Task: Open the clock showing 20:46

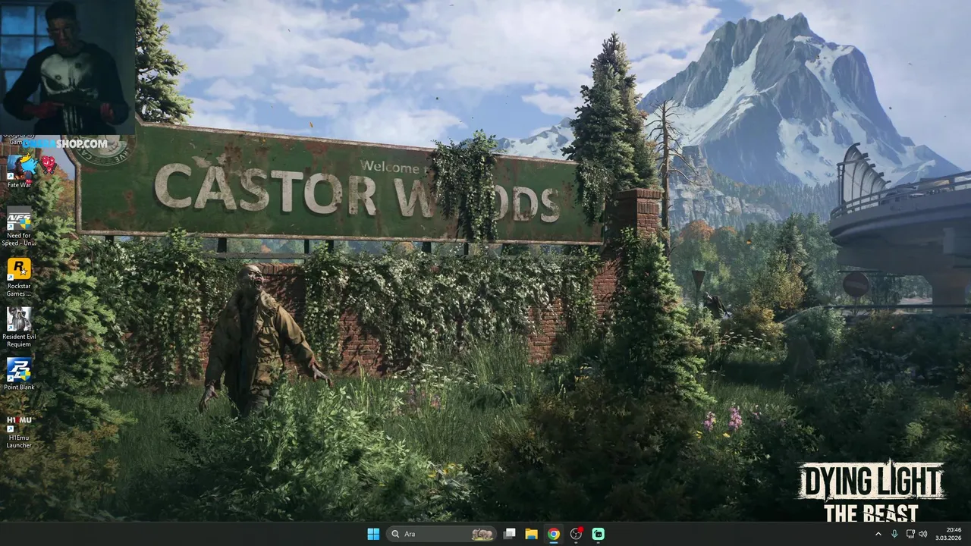Action: 948,534
